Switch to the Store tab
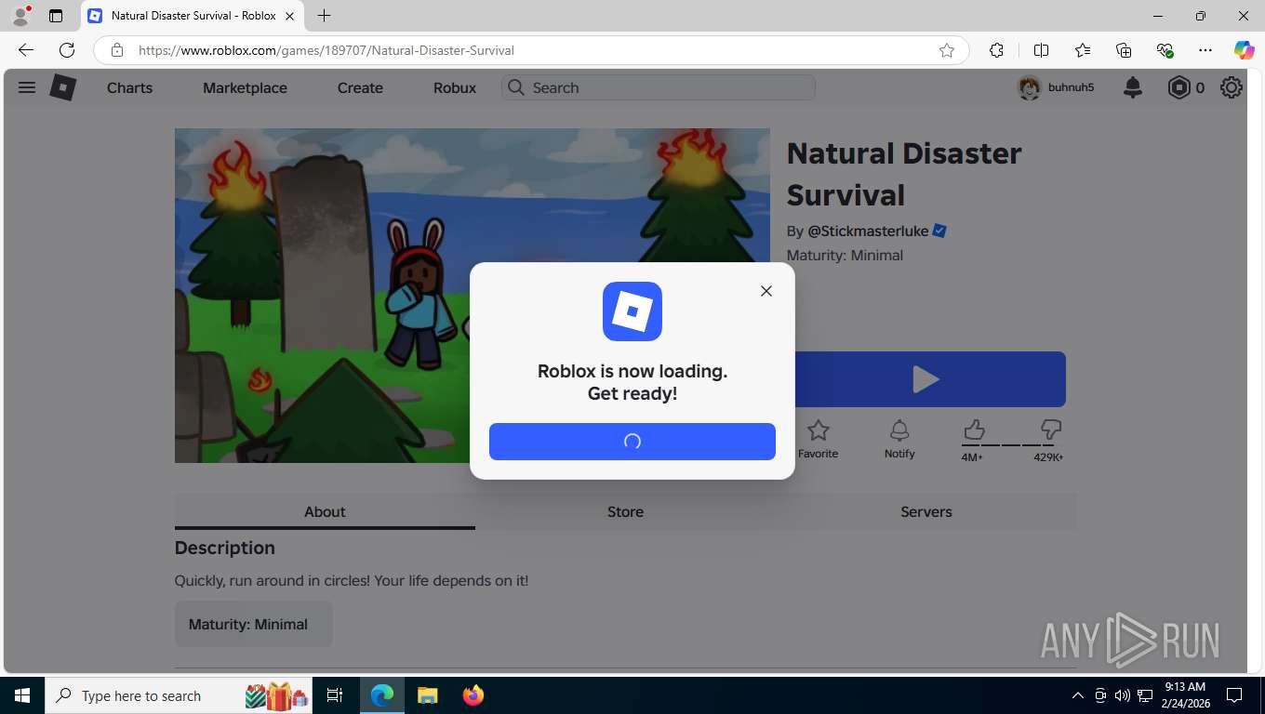The height and width of the screenshot is (714, 1265). (x=625, y=511)
